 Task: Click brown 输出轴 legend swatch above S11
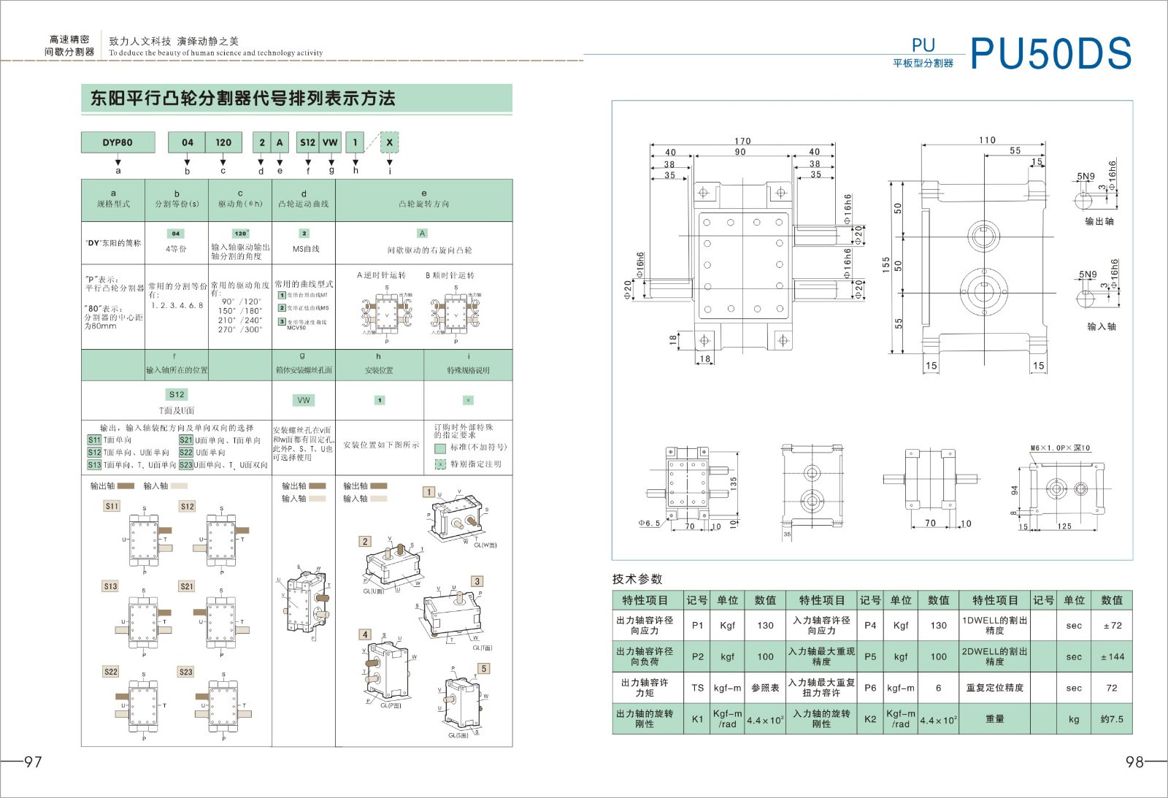click(126, 486)
